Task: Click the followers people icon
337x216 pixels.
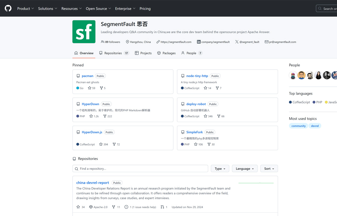Action: tap(103, 42)
